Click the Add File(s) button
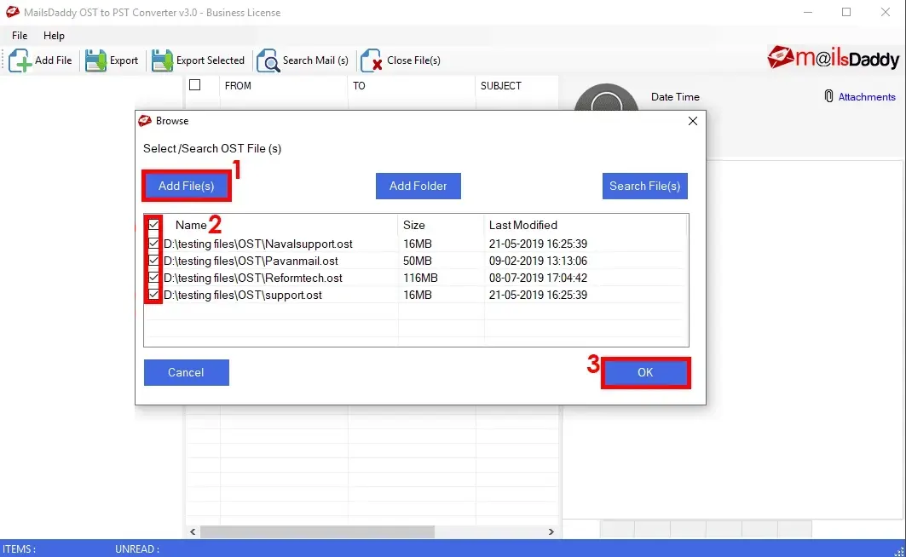906x557 pixels. (186, 186)
